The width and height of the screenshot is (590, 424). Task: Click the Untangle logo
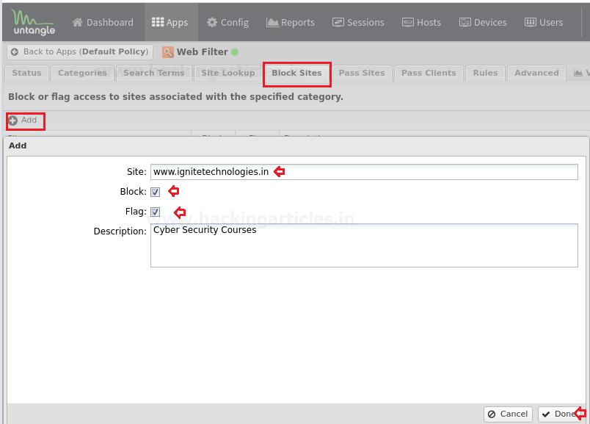tap(33, 22)
